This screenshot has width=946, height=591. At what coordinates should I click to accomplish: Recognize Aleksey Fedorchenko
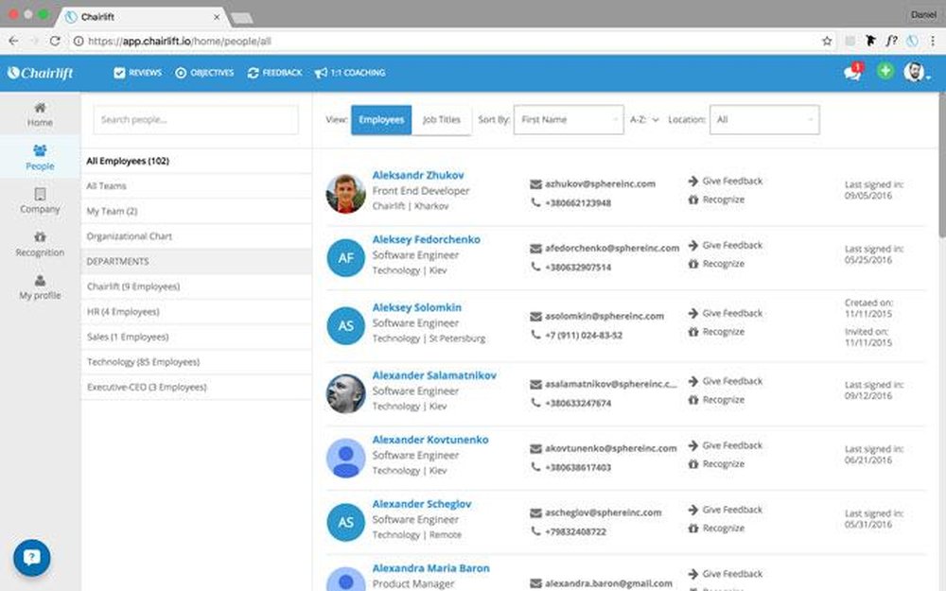716,264
